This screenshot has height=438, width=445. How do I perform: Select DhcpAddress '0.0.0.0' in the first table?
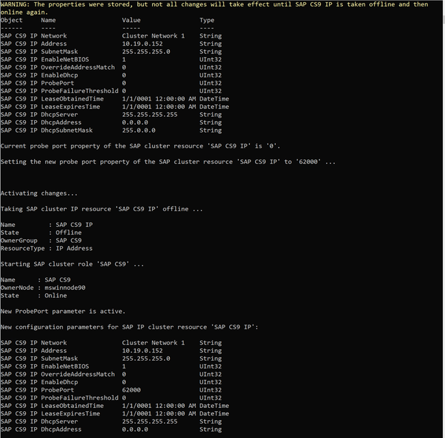click(x=135, y=122)
